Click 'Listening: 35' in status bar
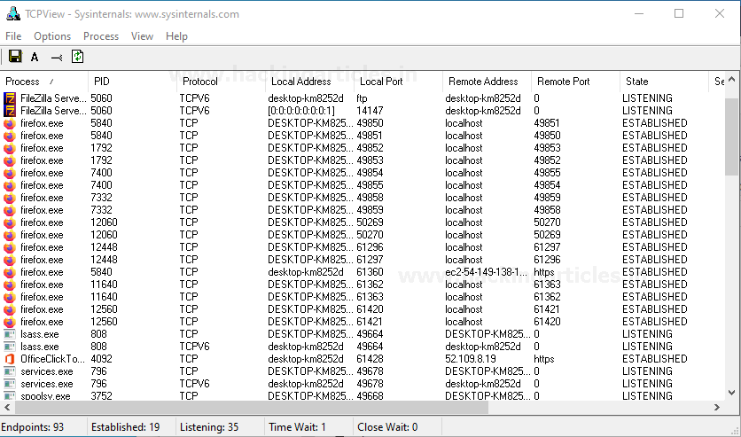 coord(209,427)
